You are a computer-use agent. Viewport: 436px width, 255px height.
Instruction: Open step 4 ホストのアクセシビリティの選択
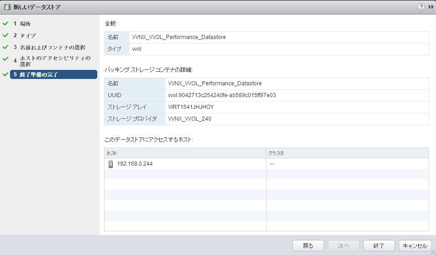tap(53, 61)
